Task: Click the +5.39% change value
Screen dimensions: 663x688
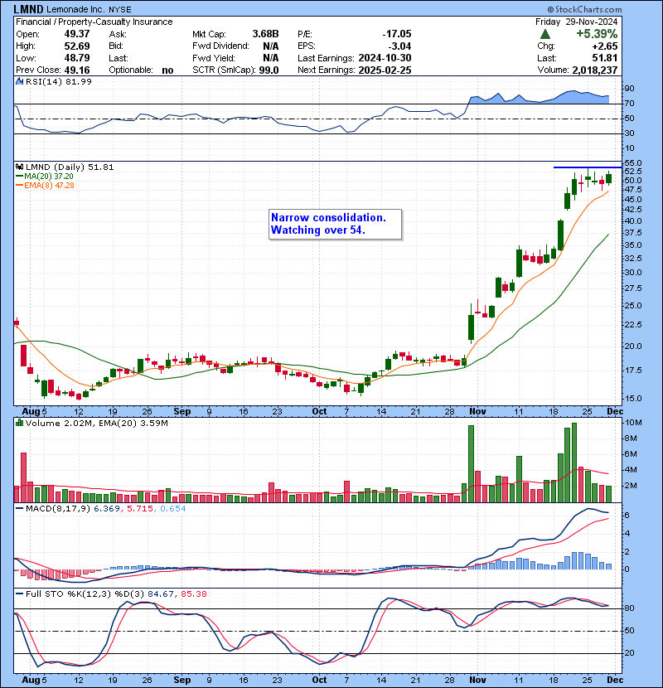Action: [597, 34]
